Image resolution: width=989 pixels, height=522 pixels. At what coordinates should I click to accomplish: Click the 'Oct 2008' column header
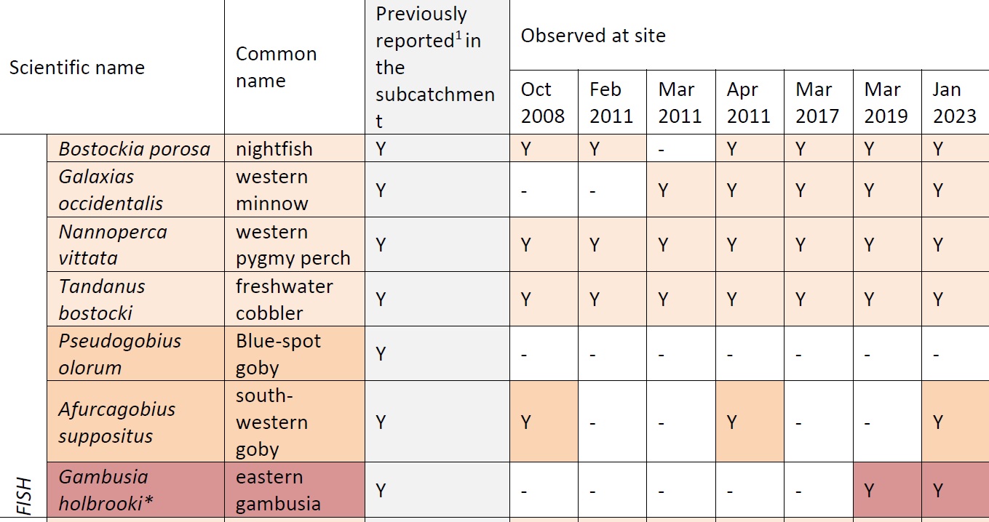[542, 103]
